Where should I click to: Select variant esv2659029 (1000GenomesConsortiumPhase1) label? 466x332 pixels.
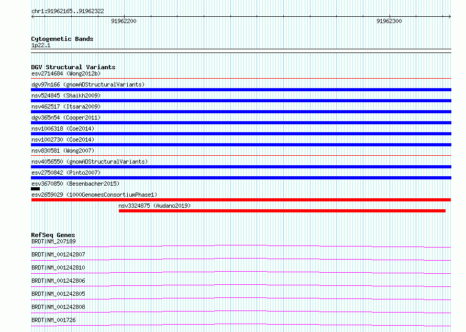pyautogui.click(x=94, y=195)
